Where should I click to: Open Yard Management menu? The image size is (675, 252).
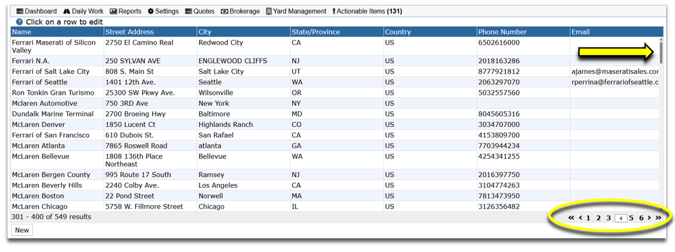[296, 11]
